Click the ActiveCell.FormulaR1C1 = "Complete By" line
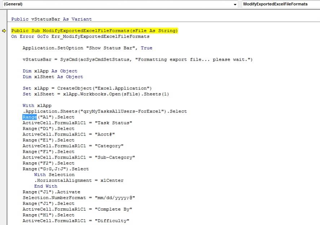 click(x=77, y=209)
